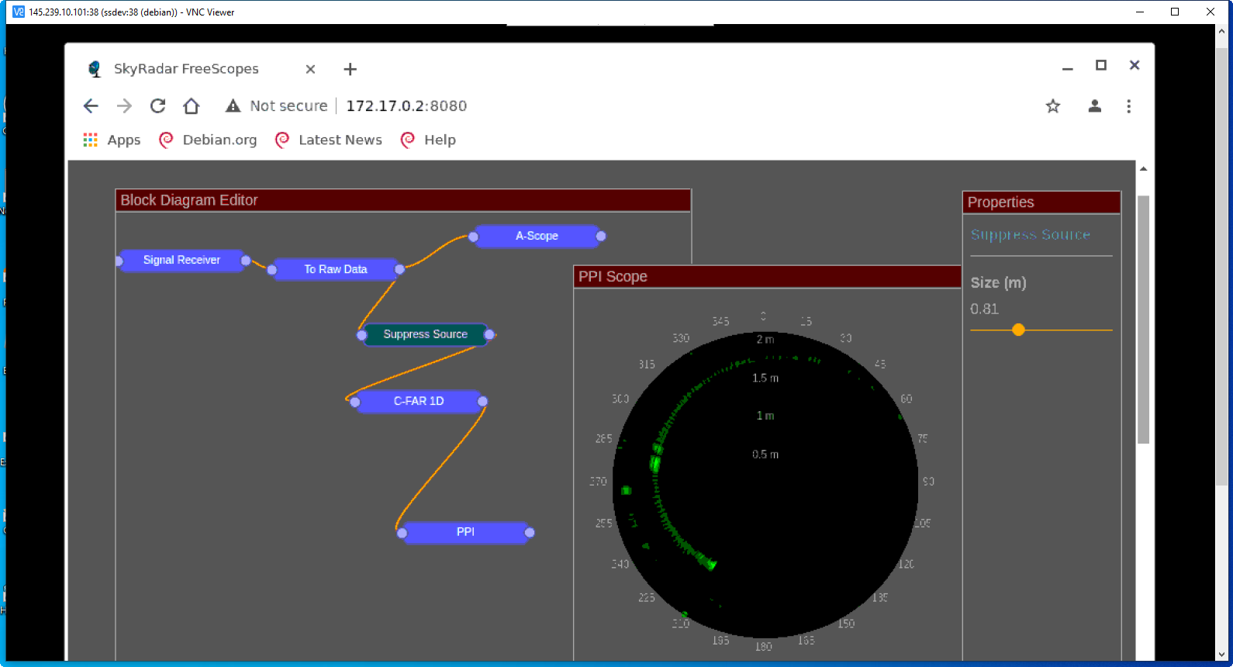Open browser three-dot menu

pos(1128,106)
